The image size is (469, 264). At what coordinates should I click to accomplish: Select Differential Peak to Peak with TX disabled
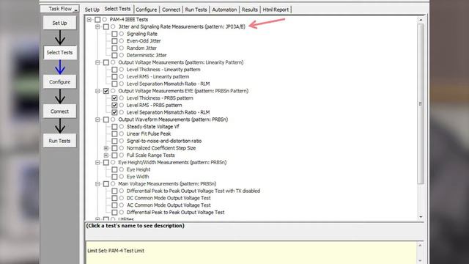(193, 191)
